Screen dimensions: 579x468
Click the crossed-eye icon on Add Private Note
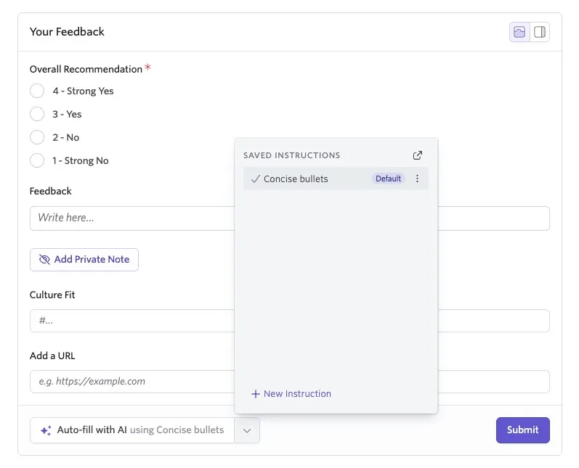click(44, 260)
